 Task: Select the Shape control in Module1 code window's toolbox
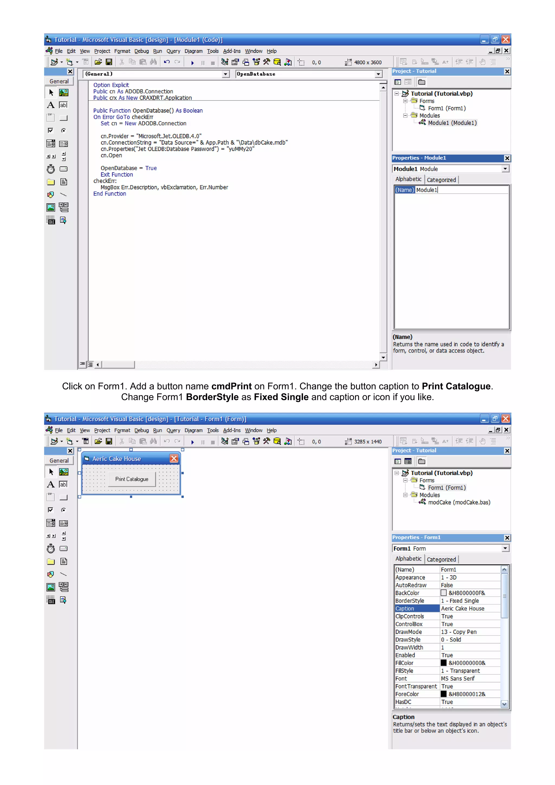pos(51,194)
